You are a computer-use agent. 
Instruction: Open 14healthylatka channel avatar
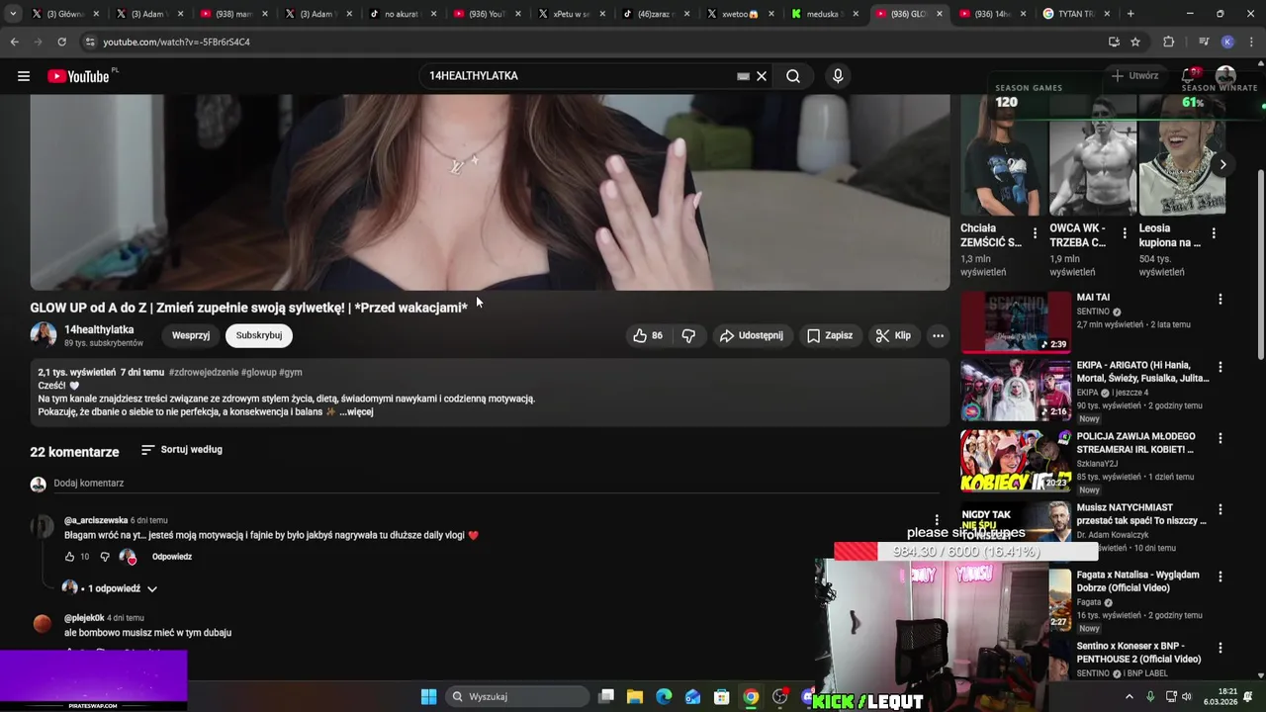pos(44,335)
